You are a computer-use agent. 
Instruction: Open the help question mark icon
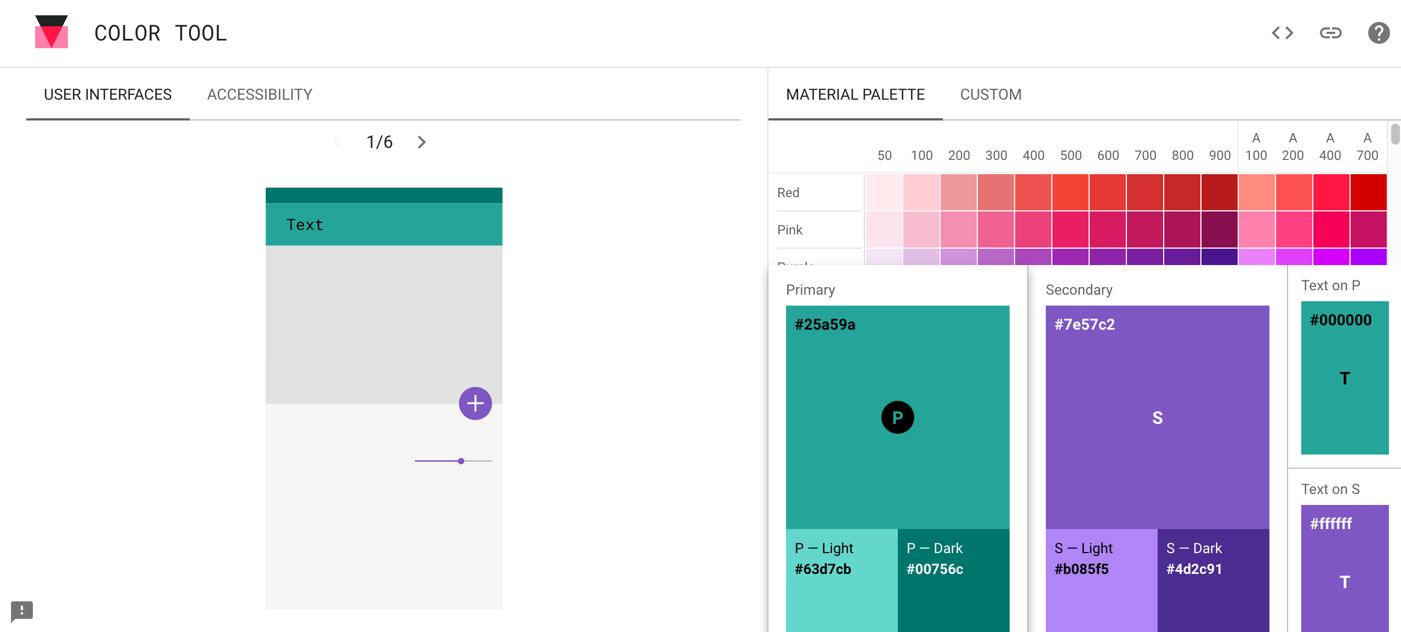[x=1378, y=33]
